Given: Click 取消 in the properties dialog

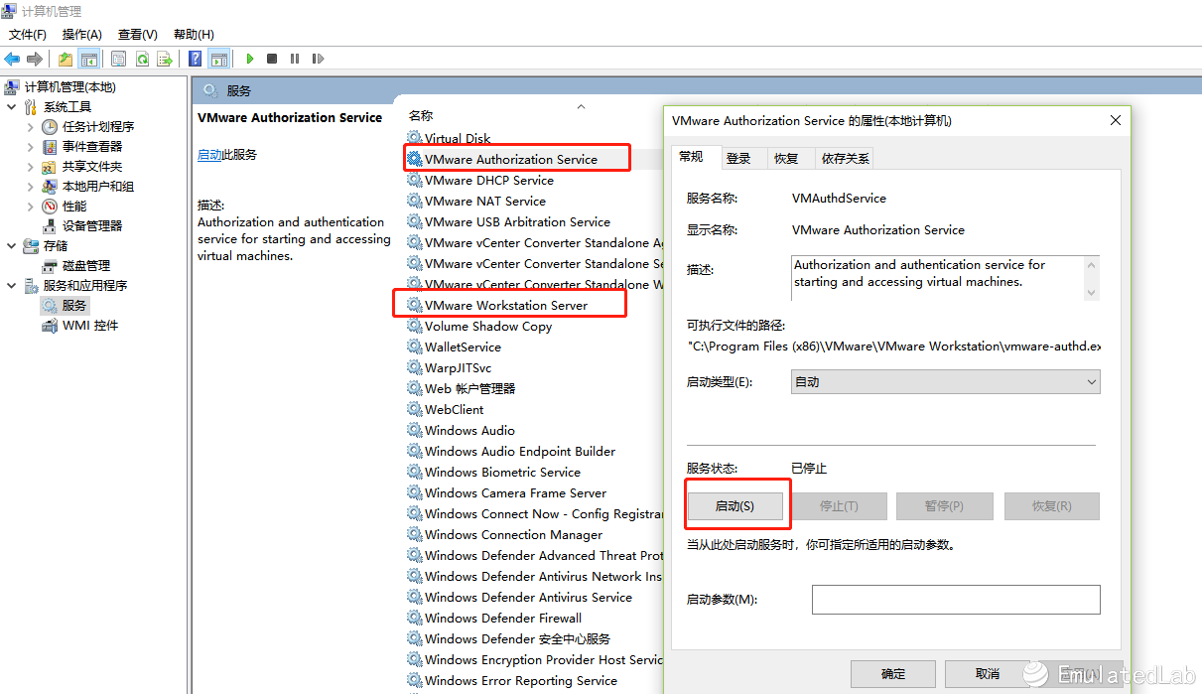Looking at the screenshot, I should coord(988,674).
